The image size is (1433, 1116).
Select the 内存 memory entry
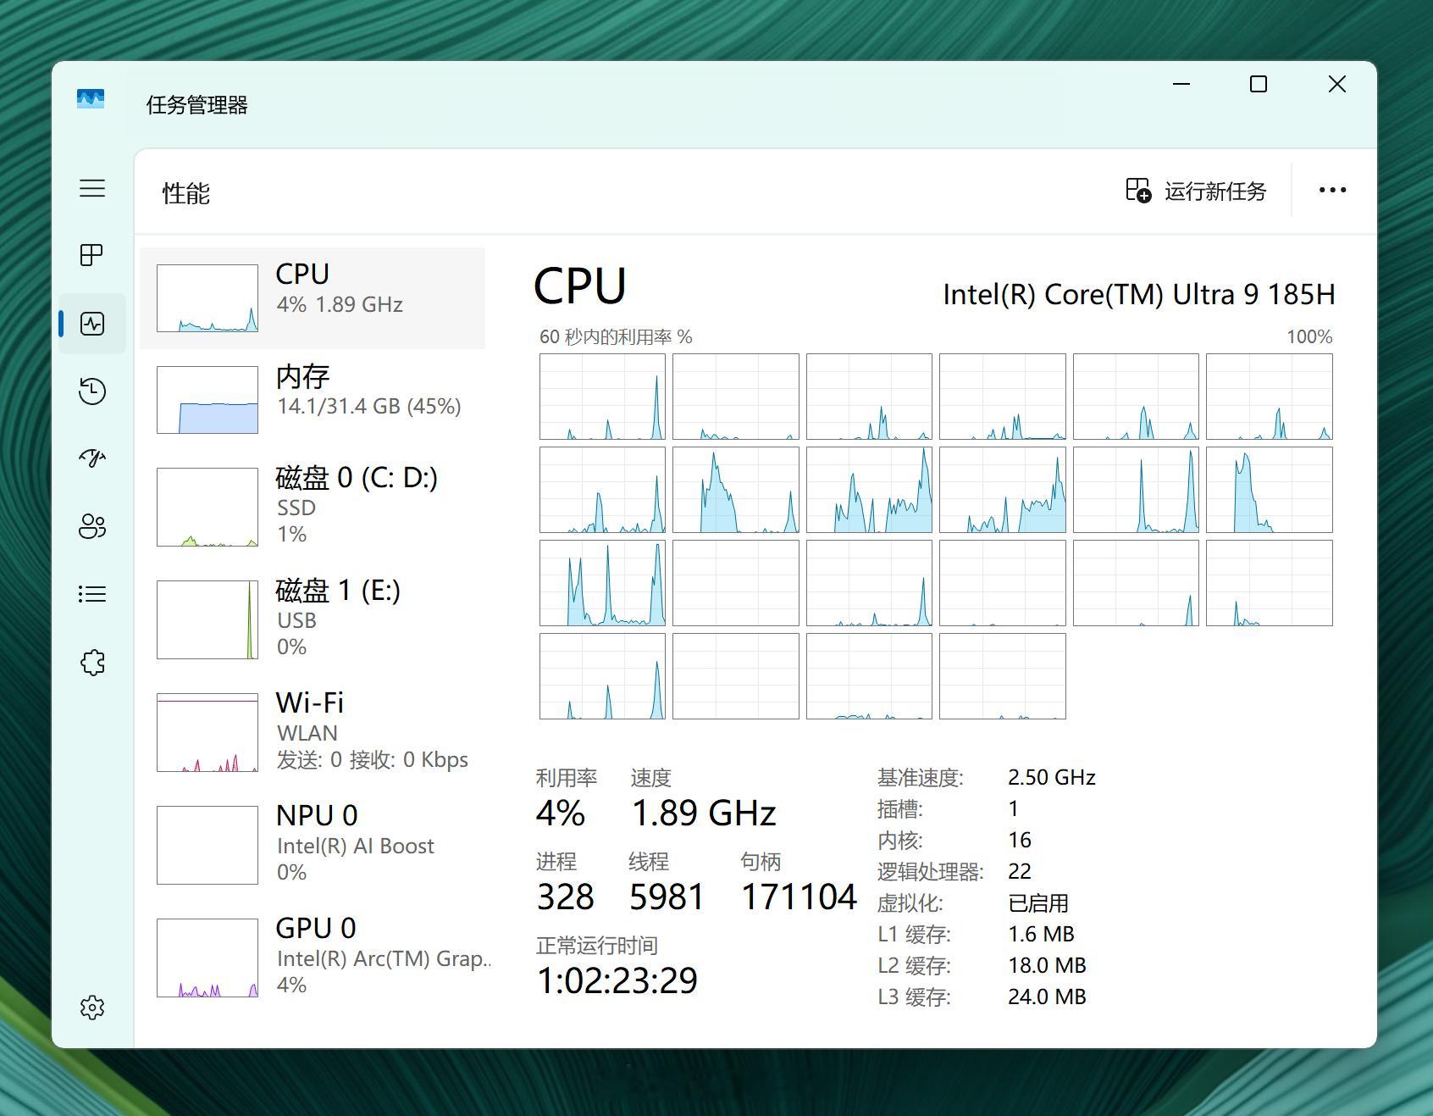coord(313,399)
